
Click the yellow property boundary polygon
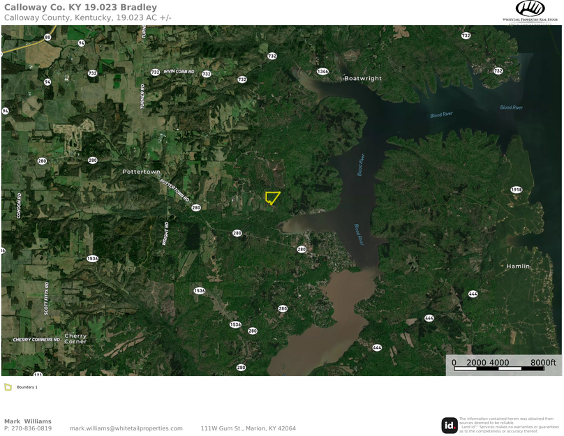272,198
